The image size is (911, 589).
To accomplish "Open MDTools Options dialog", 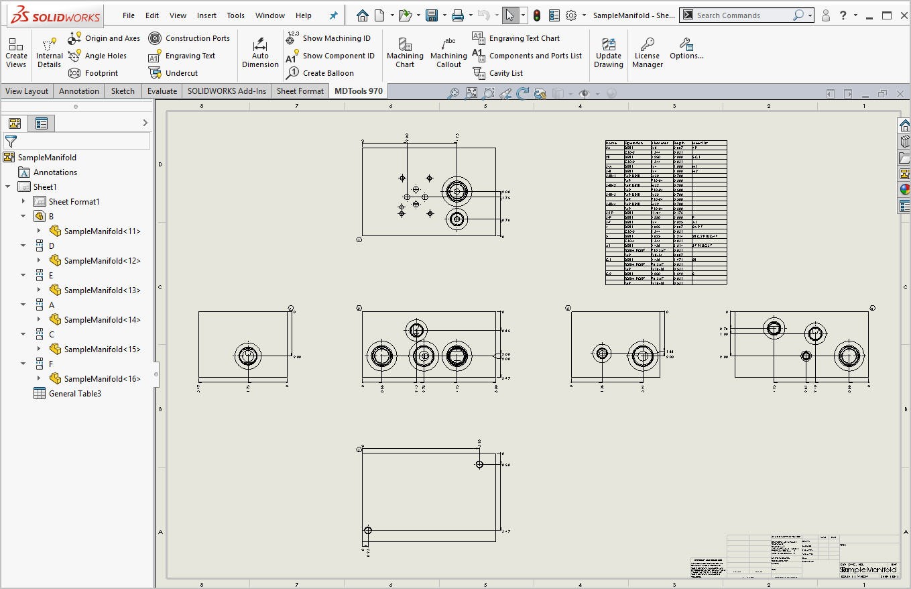I will pos(686,48).
